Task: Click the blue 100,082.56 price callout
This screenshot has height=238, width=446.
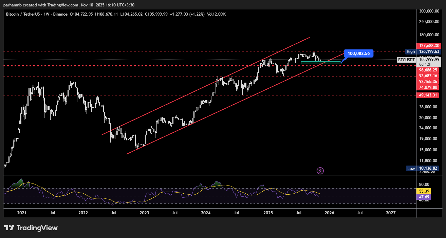Action: click(359, 53)
